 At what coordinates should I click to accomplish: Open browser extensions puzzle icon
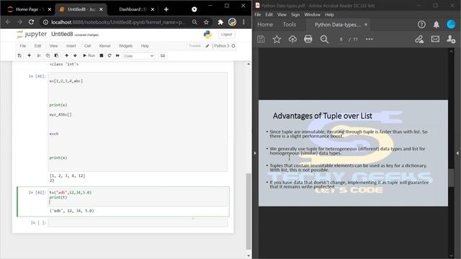click(x=220, y=22)
